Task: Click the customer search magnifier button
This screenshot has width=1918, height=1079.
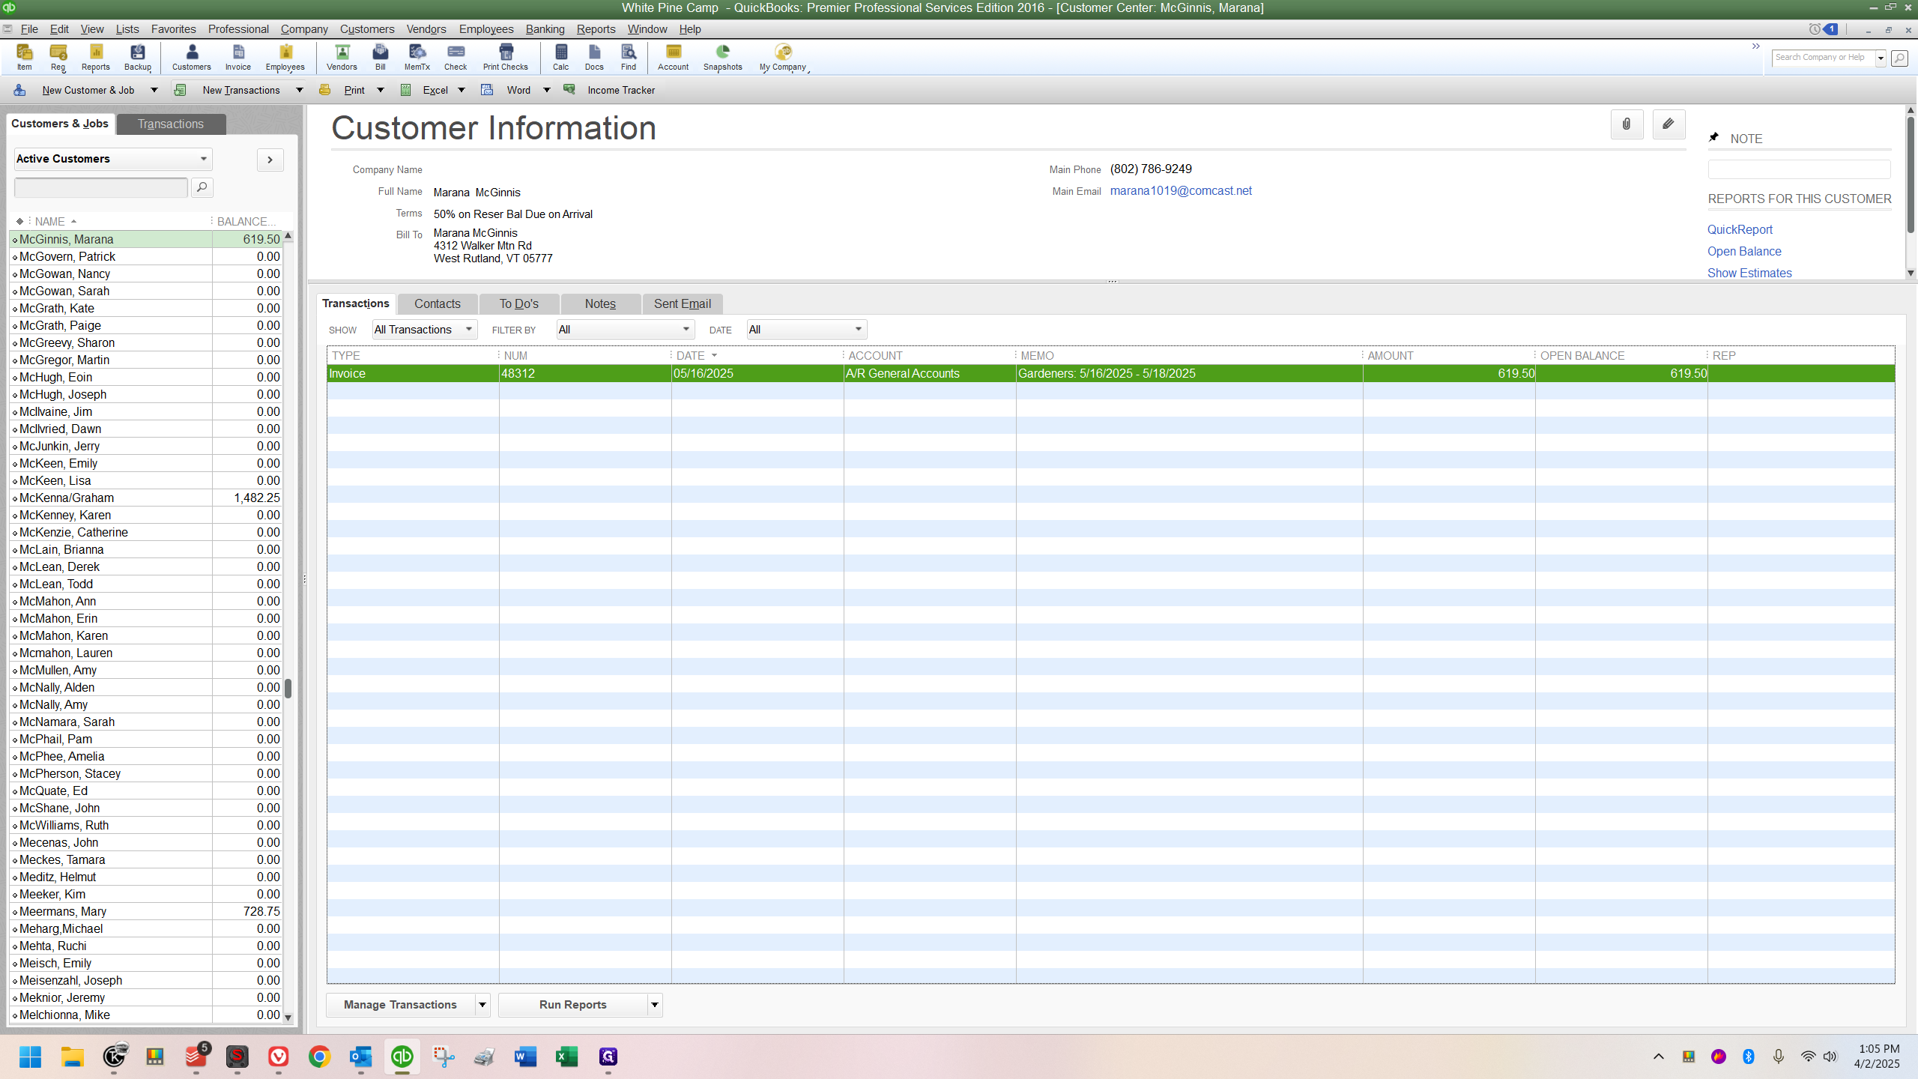Action: 202,187
